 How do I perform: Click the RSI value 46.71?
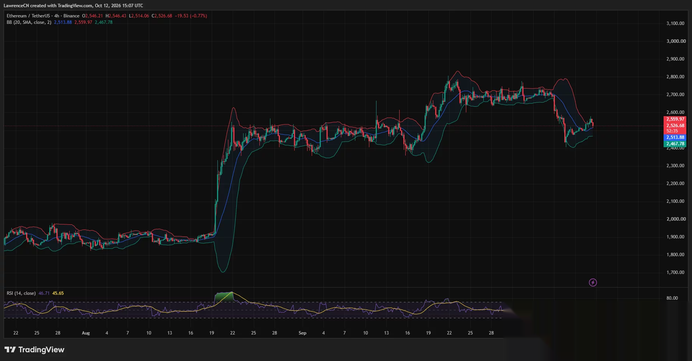click(44, 293)
